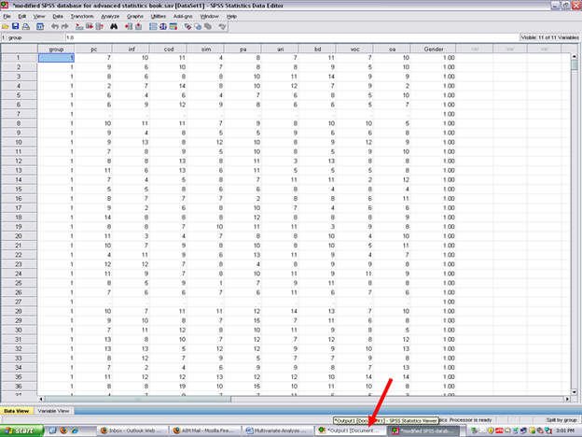Open the Transform menu

click(81, 16)
